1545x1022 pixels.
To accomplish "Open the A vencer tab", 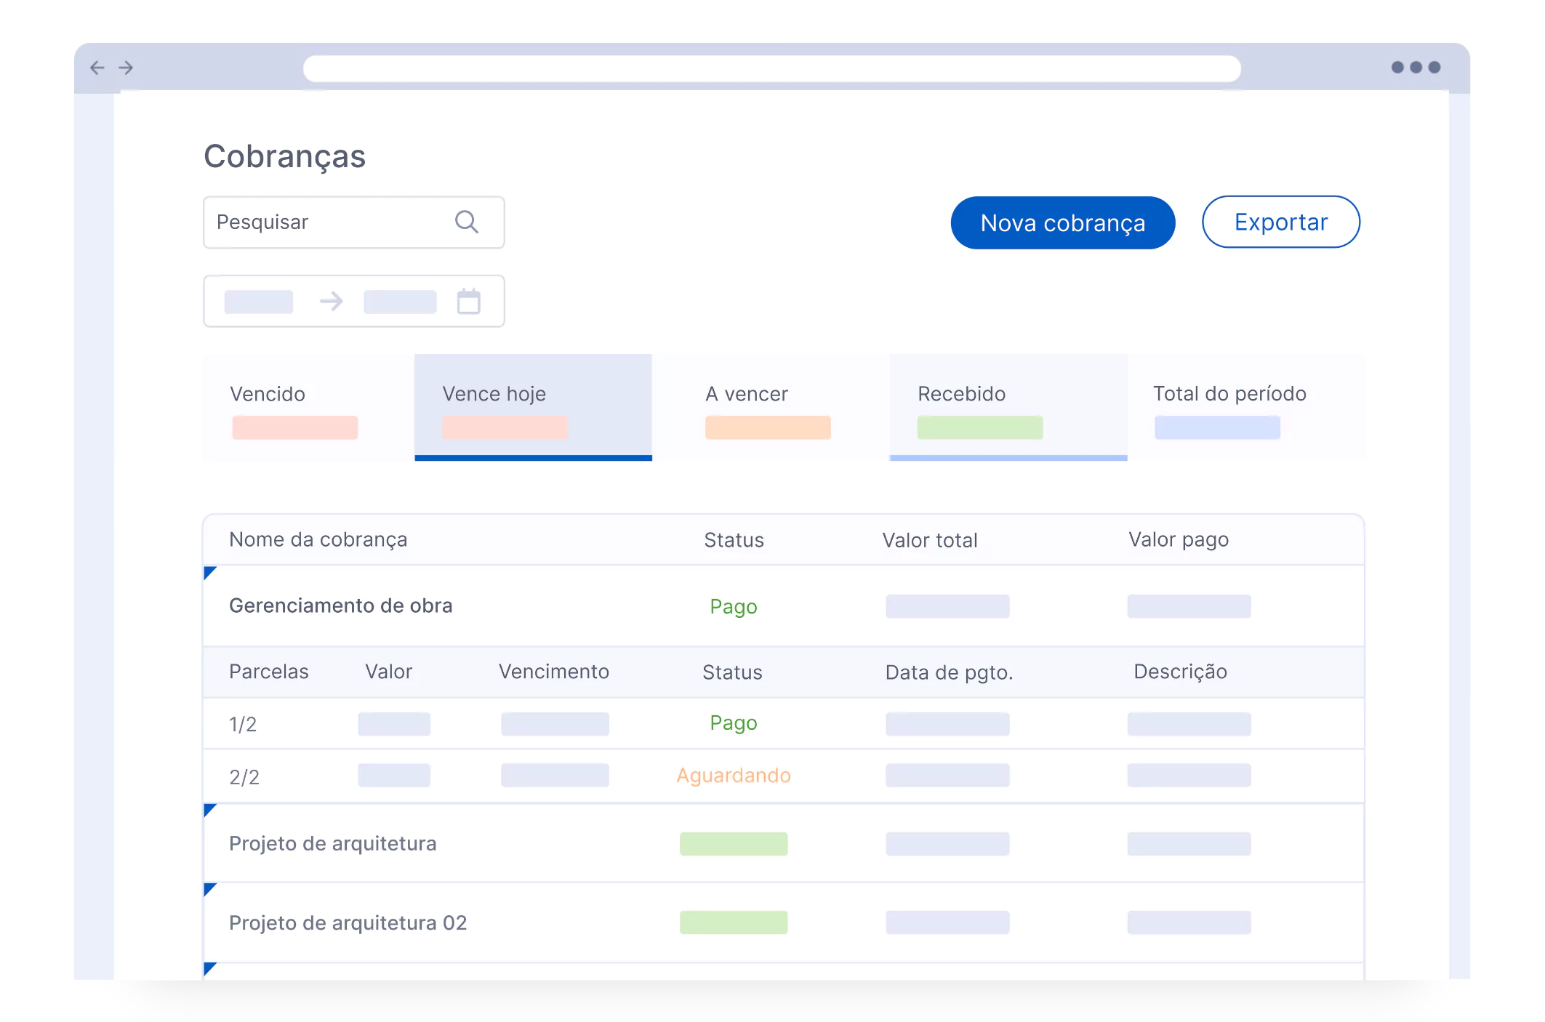I will point(771,407).
